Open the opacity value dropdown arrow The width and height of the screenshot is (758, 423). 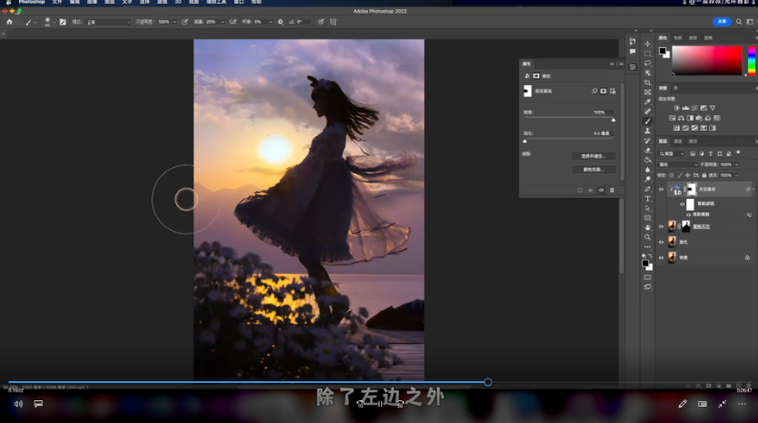point(174,22)
